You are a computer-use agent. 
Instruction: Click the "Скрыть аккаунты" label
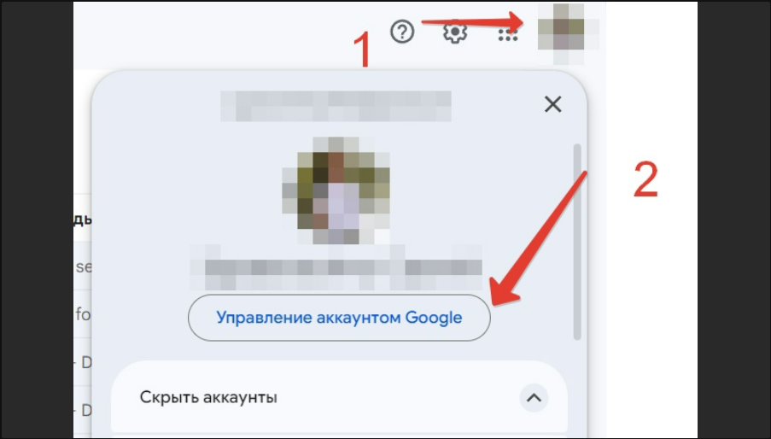(x=208, y=397)
